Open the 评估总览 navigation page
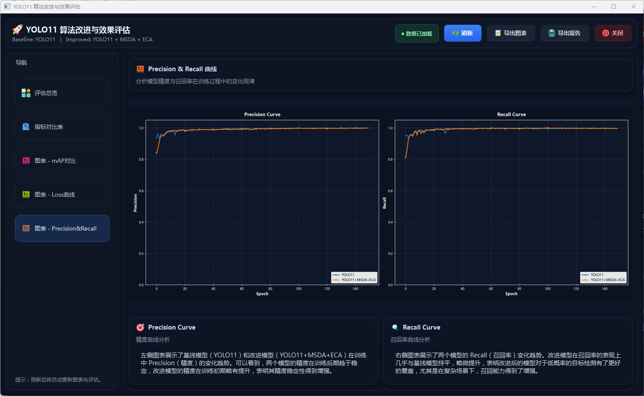This screenshot has height=396, width=644. click(x=62, y=93)
